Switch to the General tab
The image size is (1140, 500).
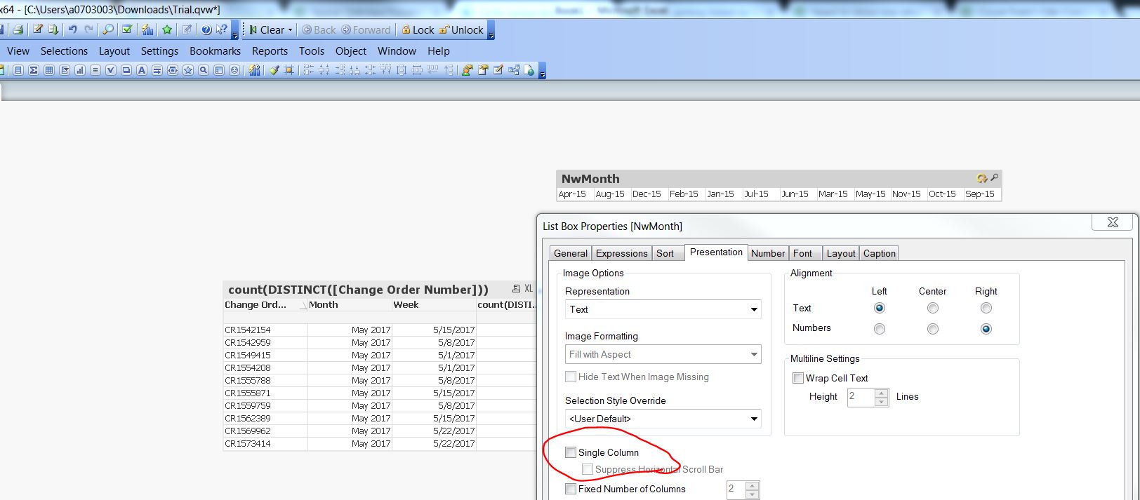coord(571,253)
